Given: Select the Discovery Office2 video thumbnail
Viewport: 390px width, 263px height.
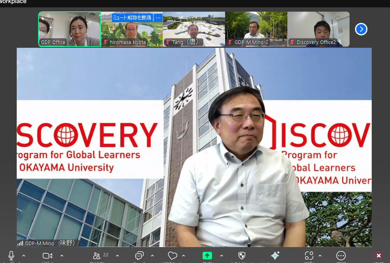Looking at the screenshot, I should [318, 29].
